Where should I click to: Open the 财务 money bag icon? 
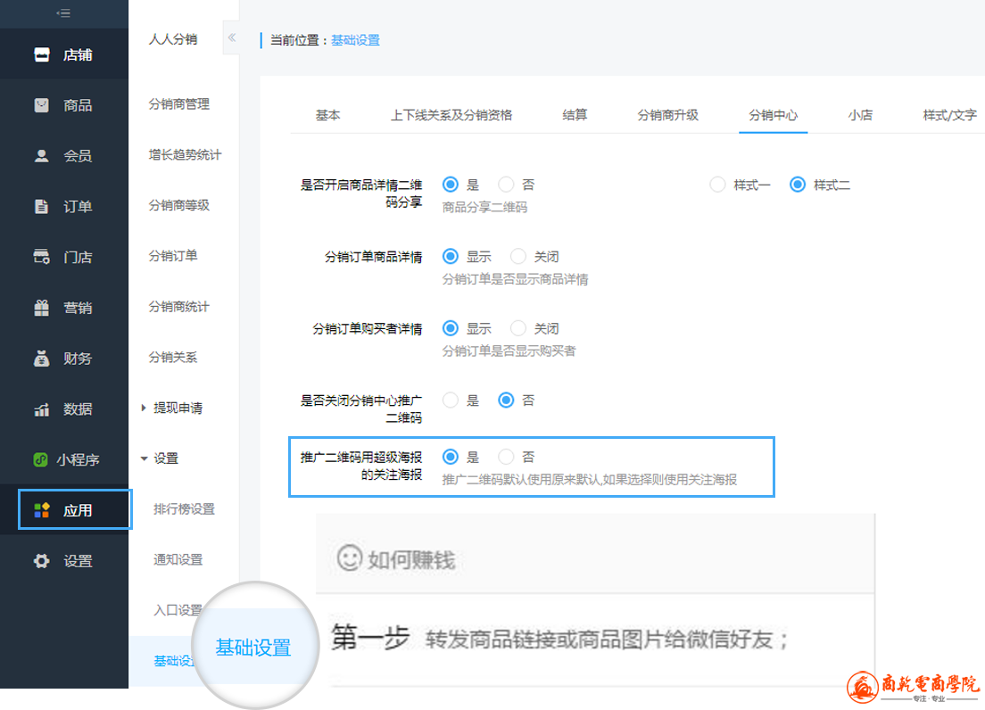[41, 359]
